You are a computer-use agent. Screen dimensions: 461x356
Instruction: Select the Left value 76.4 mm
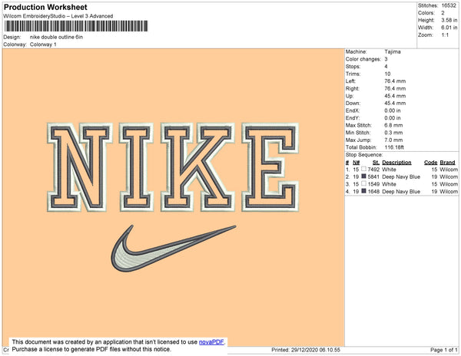(x=395, y=81)
